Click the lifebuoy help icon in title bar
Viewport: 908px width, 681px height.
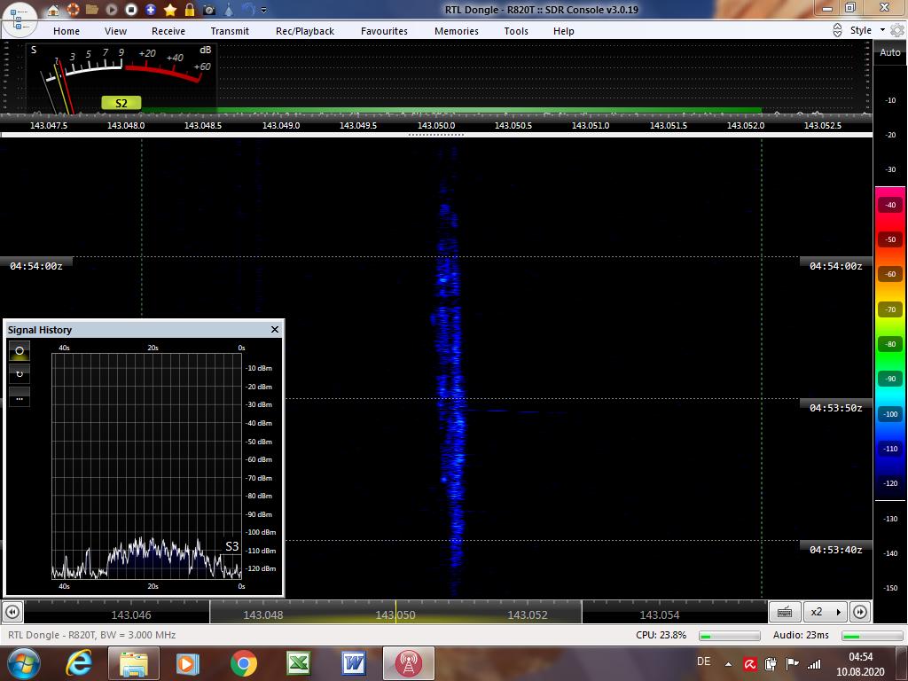click(73, 10)
